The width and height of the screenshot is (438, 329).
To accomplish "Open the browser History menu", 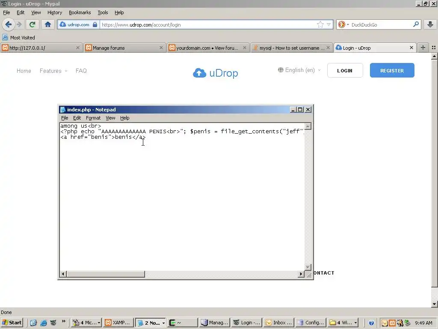I will [x=54, y=12].
